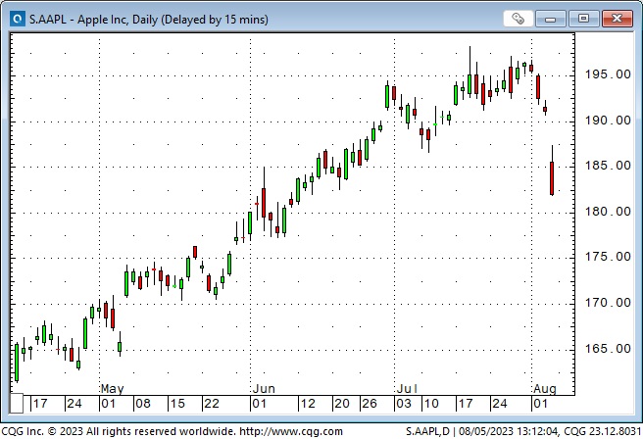The image size is (643, 439).
Task: Select the May month label
Action: pyautogui.click(x=113, y=388)
